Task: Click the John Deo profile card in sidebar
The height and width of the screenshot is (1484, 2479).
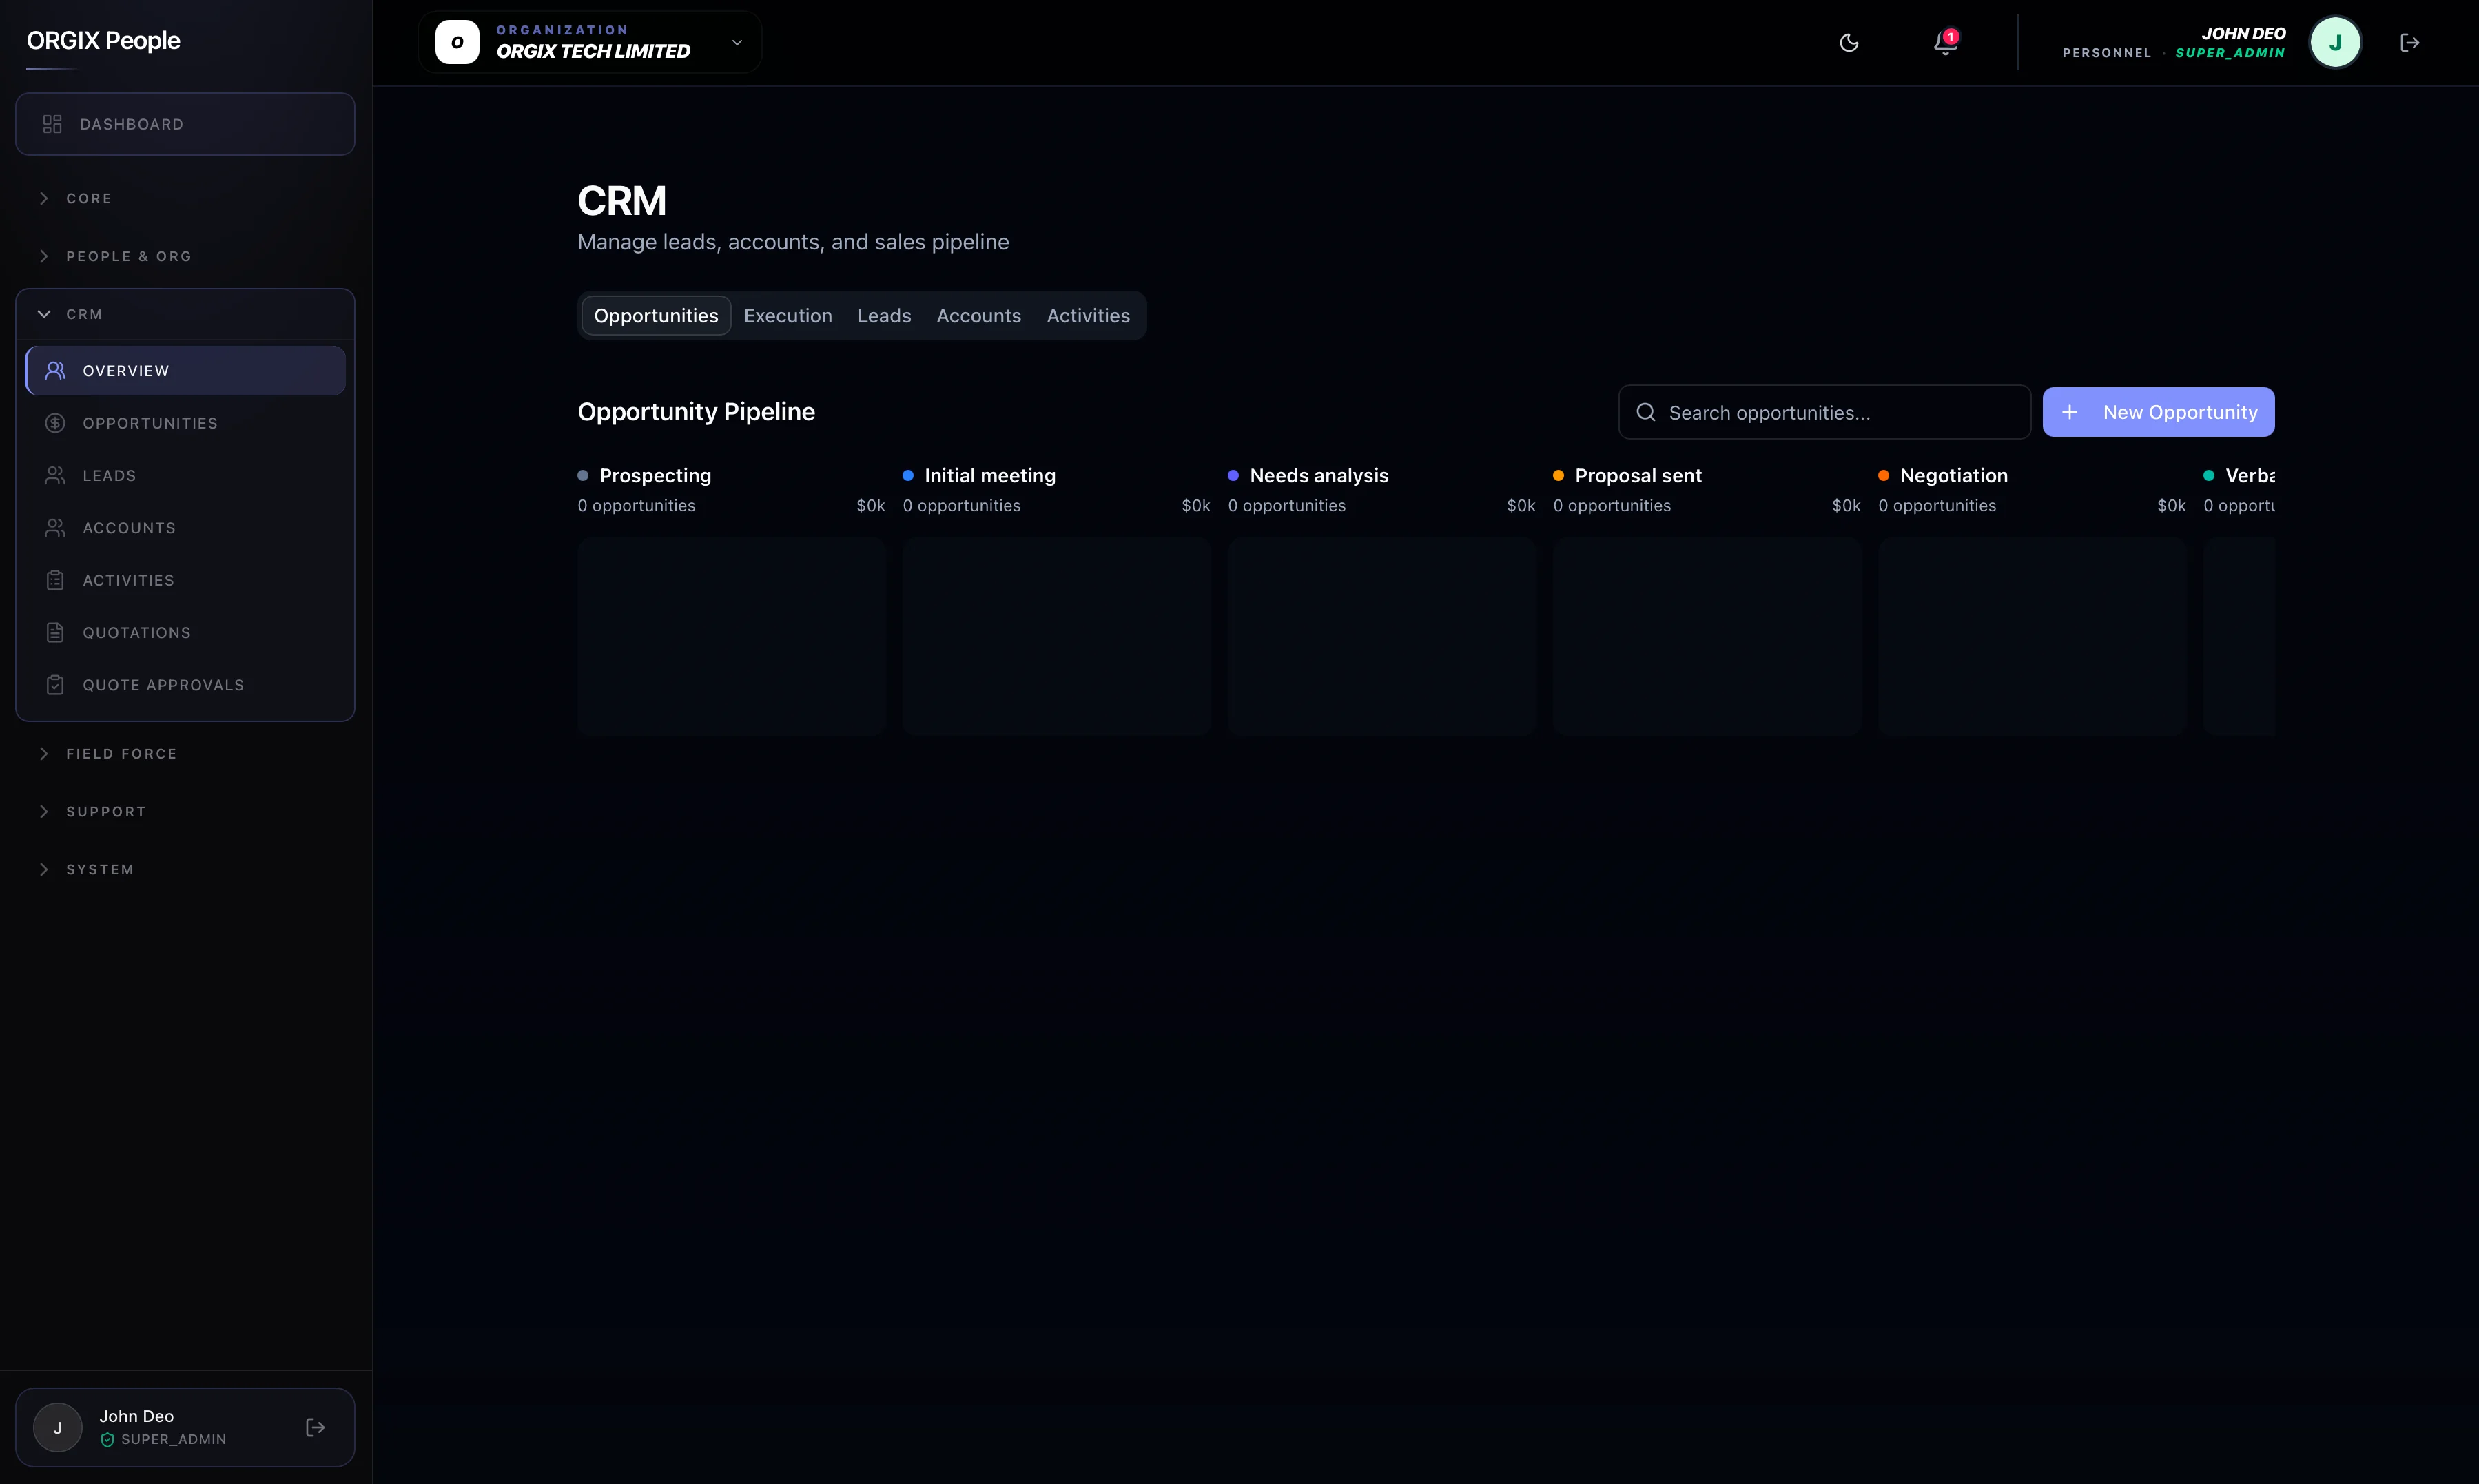Action: (185, 1427)
